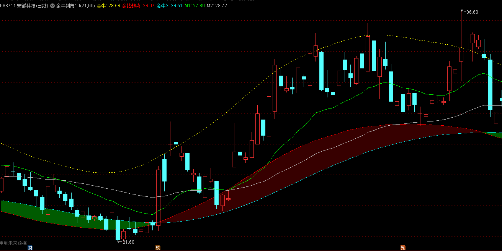Image resolution: width=502 pixels, height=251 pixels.
Task: Select the red candle with the 36.68 high
Action: click(x=461, y=53)
